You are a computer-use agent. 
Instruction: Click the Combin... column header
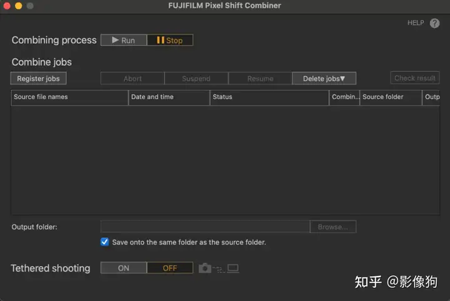pos(344,98)
